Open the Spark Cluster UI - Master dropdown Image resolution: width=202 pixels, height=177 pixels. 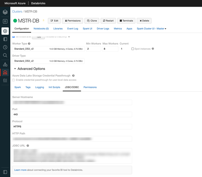151,29
